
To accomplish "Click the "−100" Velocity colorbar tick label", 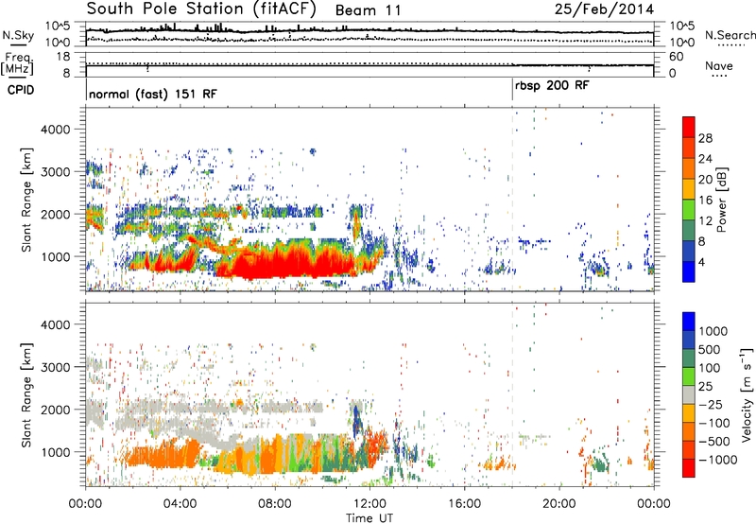I will [714, 423].
